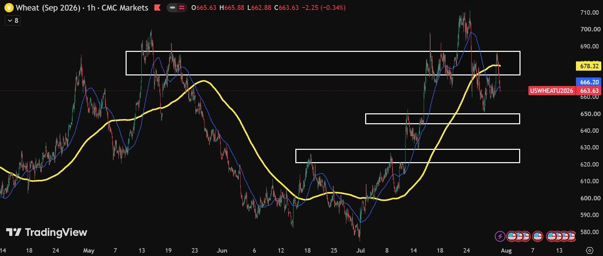Click the May label on the time axis
This screenshot has height=256, width=603.
(89, 251)
